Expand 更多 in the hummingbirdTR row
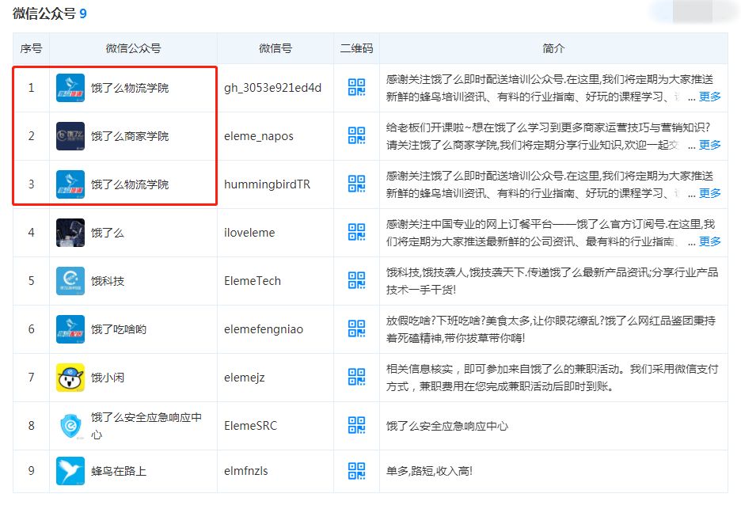 tap(709, 193)
